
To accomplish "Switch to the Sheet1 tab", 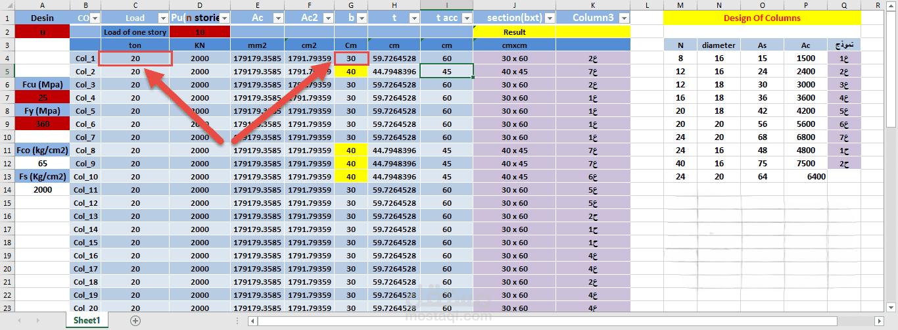I will [x=87, y=321].
